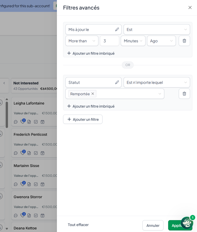Open calendar icon on Gwenora Storror card
This screenshot has width=197, height=232.
coord(42,215)
